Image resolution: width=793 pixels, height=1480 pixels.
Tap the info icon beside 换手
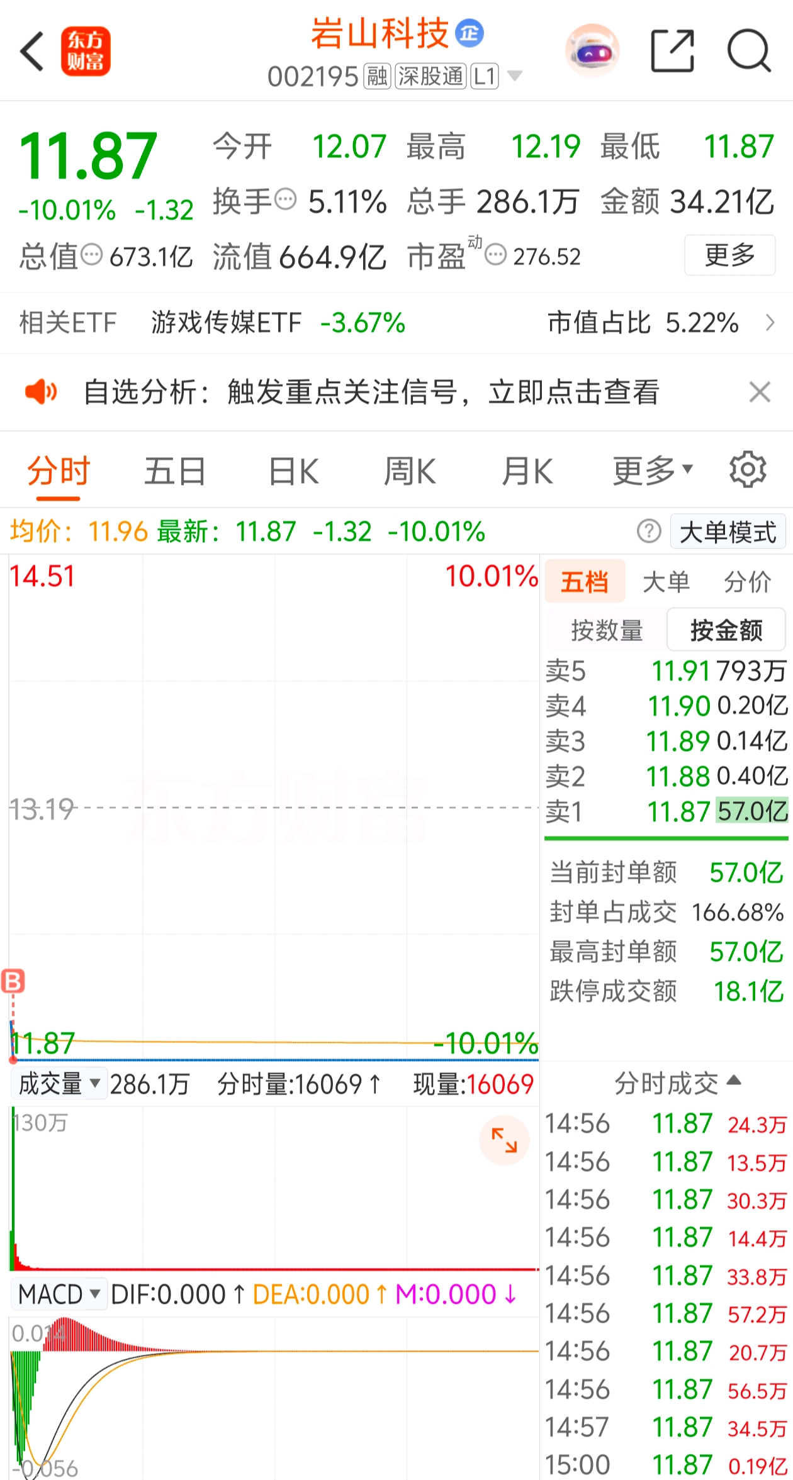click(286, 200)
